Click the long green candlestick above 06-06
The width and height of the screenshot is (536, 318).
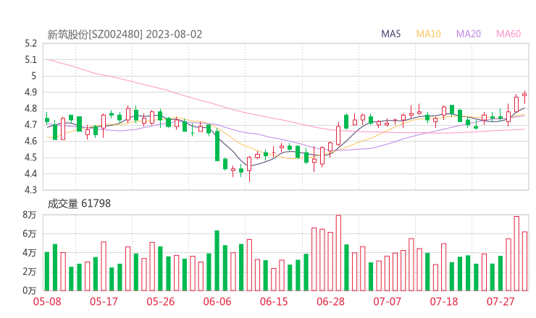pos(217,145)
